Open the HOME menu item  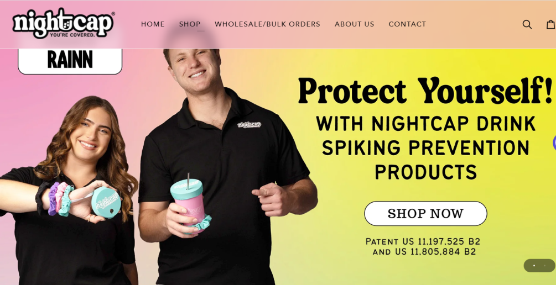(153, 24)
